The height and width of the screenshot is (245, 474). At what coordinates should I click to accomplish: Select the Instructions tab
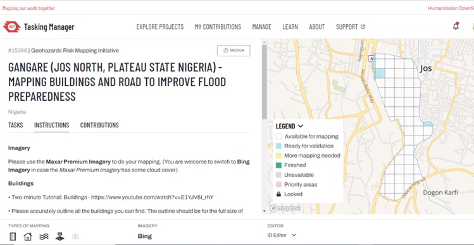[x=52, y=125]
